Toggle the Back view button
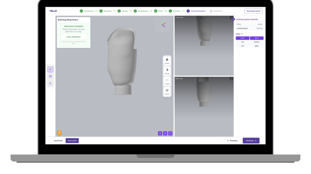The width and height of the screenshot is (311, 174). [257, 38]
